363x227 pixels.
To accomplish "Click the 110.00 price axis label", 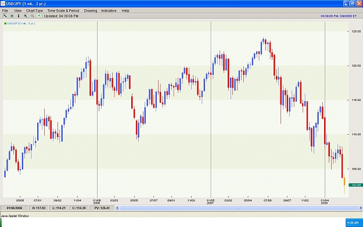I will 356,134.
